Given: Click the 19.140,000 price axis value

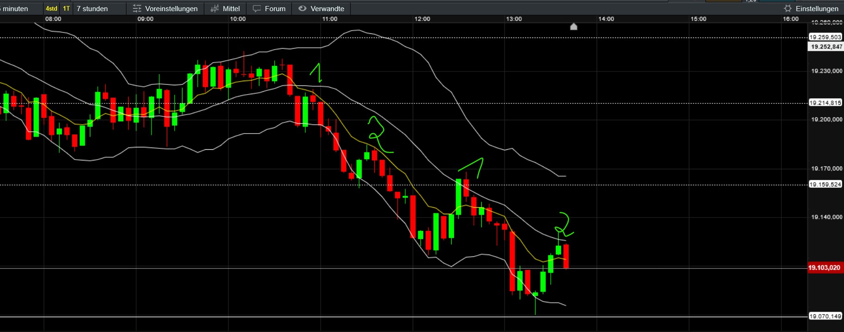Looking at the screenshot, I should point(827,217).
